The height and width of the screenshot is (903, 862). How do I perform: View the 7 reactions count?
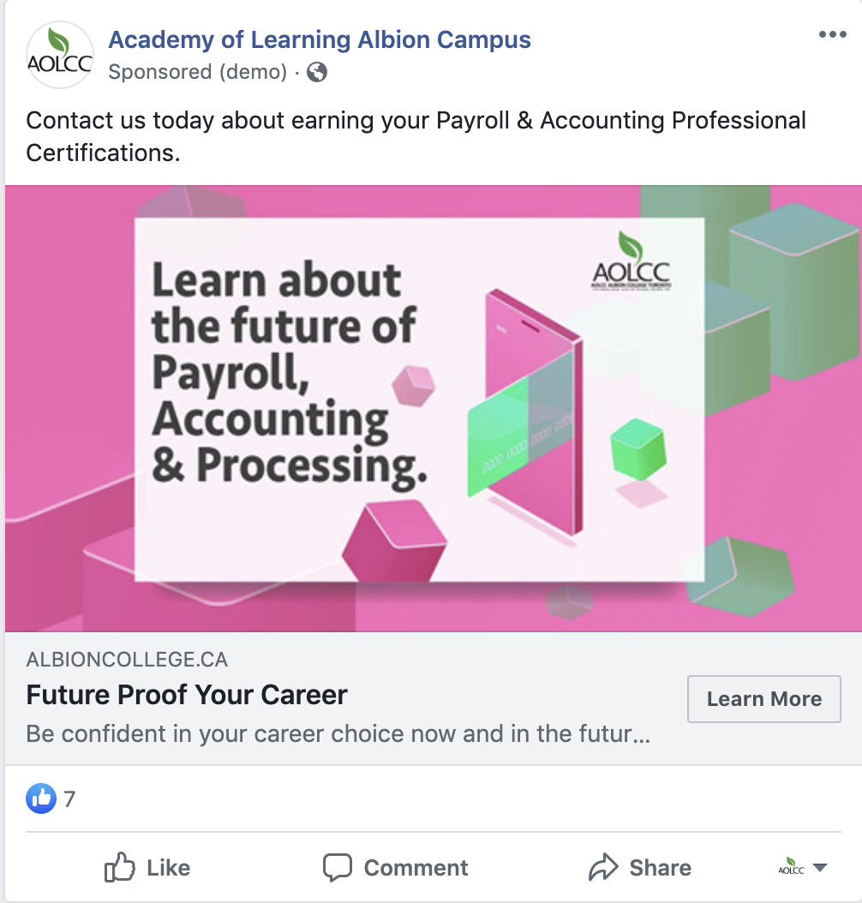pos(69,799)
